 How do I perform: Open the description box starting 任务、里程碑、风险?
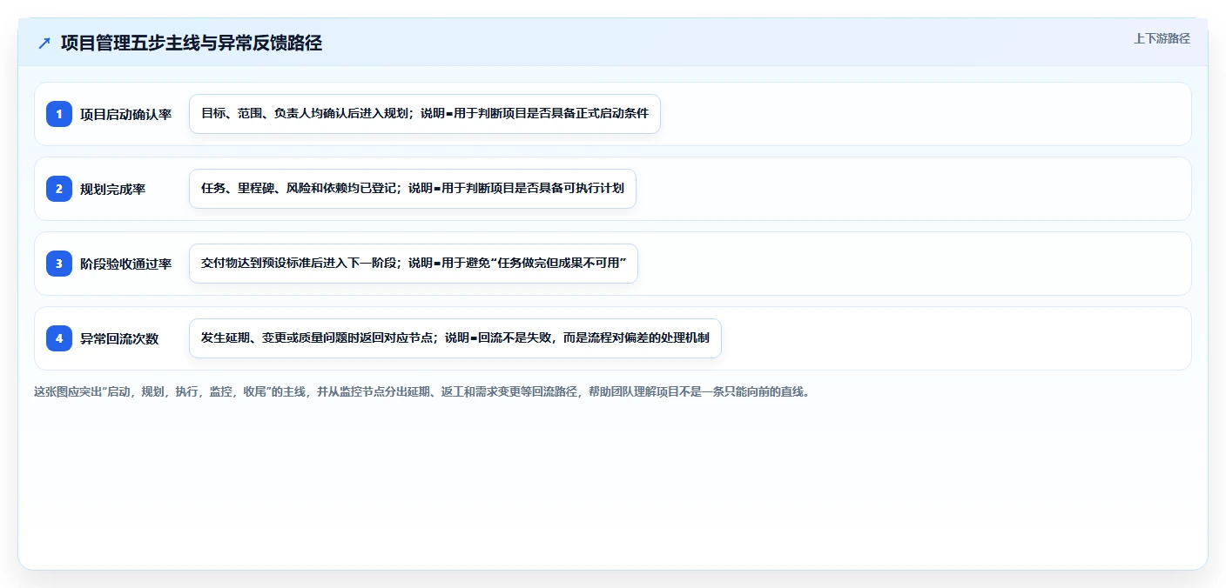(413, 189)
